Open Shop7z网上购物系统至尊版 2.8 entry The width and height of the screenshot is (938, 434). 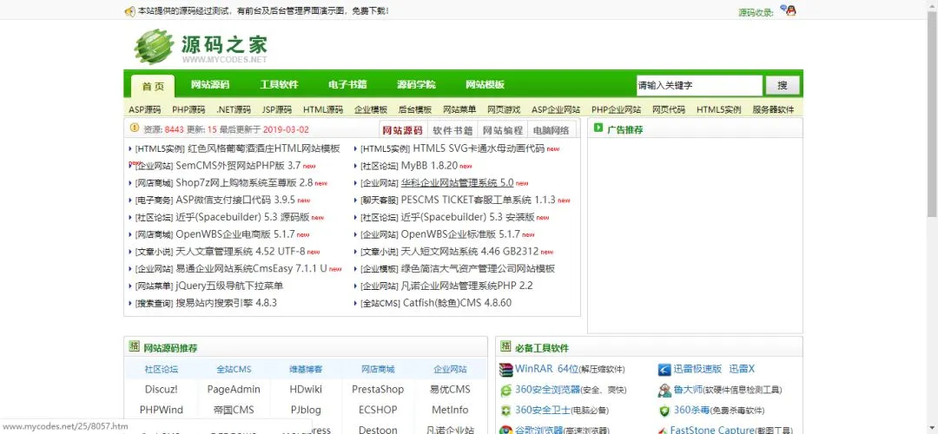(x=244, y=183)
